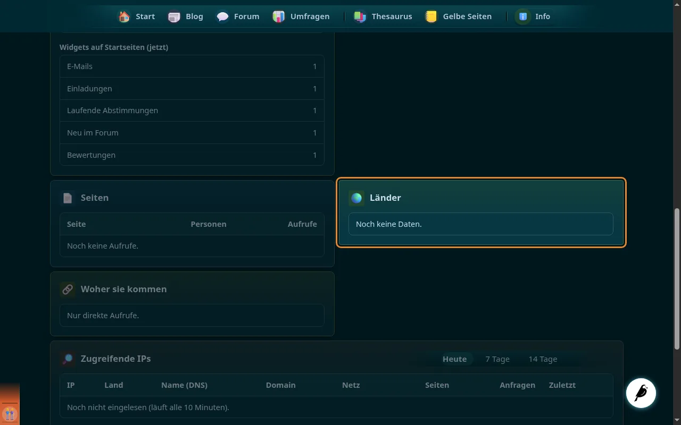Click the Laufende Abstimmungen row

click(x=192, y=110)
